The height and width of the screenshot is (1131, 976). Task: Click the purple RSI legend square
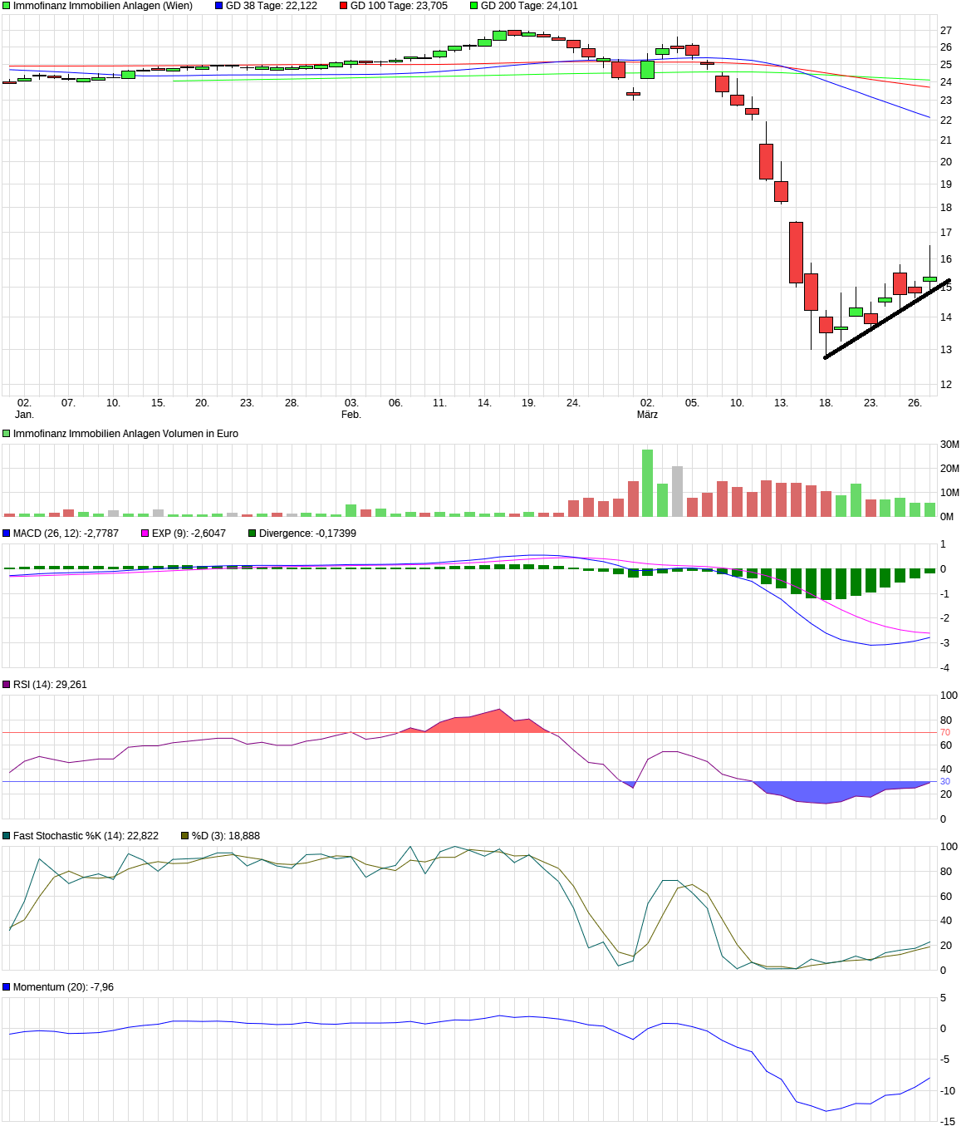click(7, 685)
